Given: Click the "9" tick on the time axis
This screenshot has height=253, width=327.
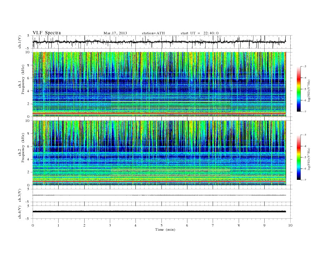Looking at the screenshot, I should (264, 225).
